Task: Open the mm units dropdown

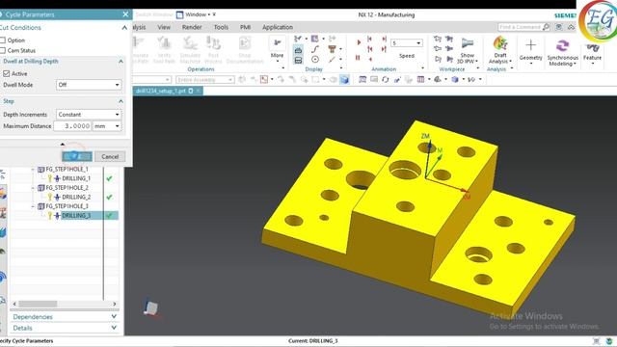Action: click(x=107, y=126)
